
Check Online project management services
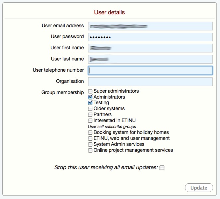[90, 151]
